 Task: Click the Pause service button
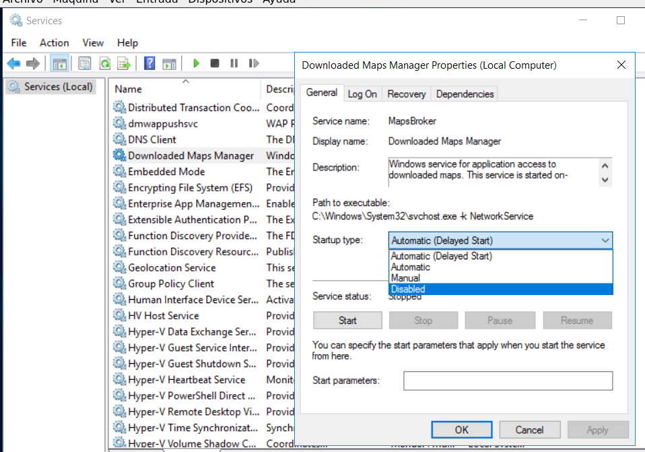click(x=500, y=320)
